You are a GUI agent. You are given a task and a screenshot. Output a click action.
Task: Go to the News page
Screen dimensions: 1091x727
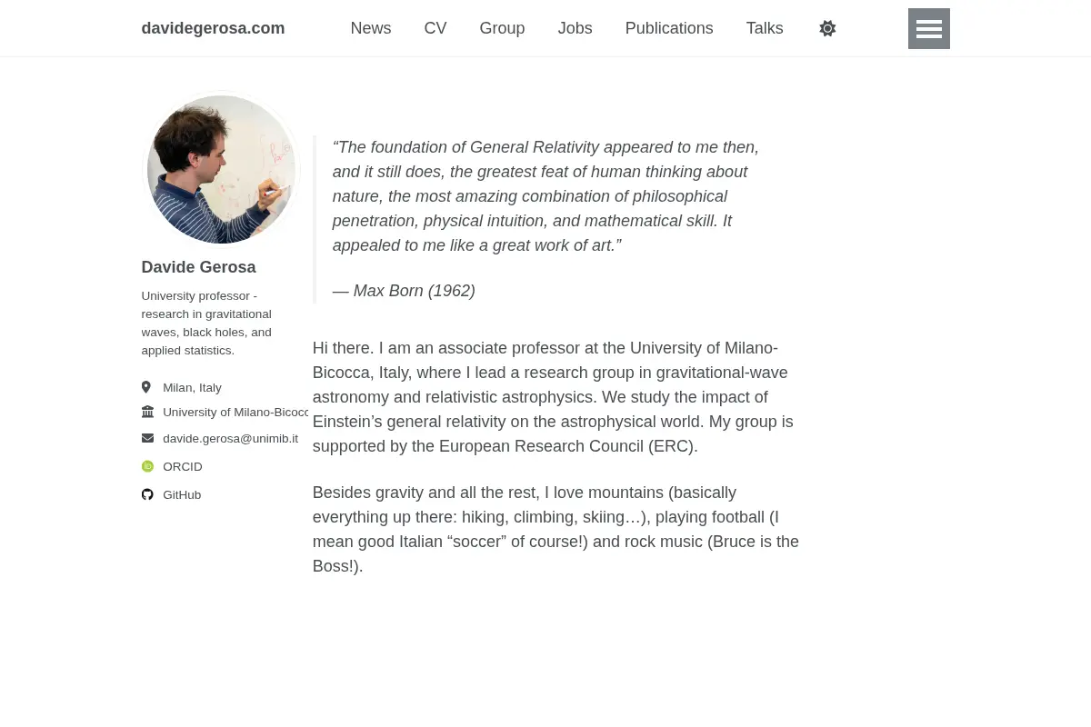point(371,28)
